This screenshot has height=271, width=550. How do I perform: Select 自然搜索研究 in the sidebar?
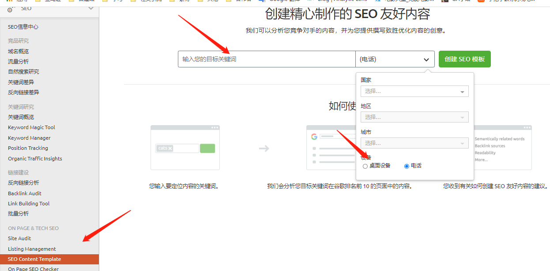click(23, 72)
